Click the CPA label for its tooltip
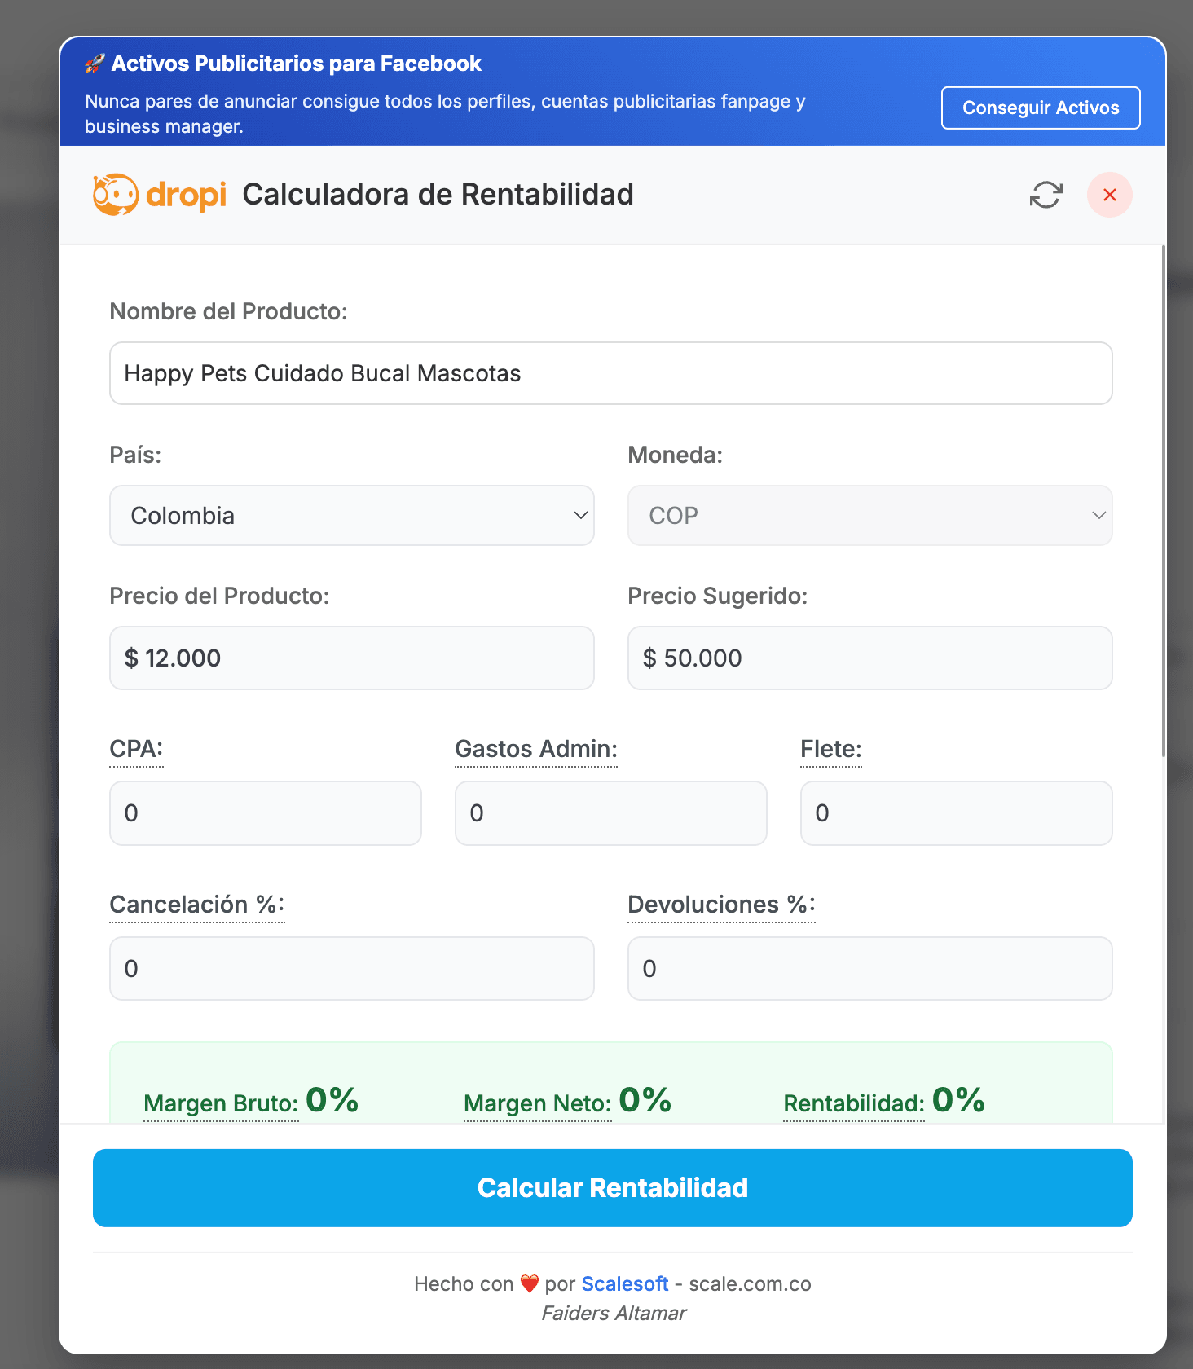 [x=135, y=749]
